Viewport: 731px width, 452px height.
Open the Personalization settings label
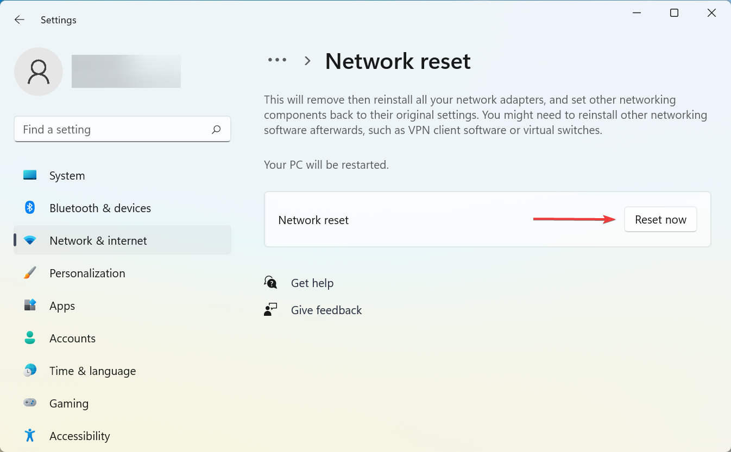pyautogui.click(x=87, y=273)
